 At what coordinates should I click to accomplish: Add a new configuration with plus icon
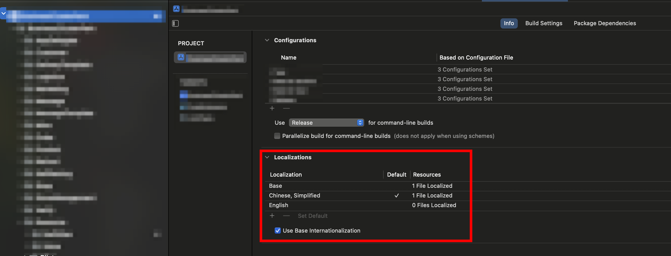coord(272,108)
